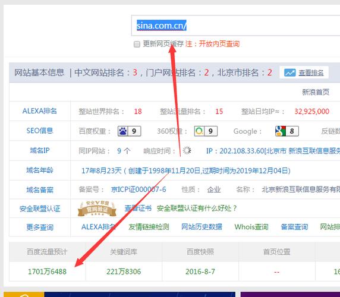Click the domain age text 17年8月23天
Viewport: 340px width, 297px height.
pyautogui.click(x=101, y=170)
